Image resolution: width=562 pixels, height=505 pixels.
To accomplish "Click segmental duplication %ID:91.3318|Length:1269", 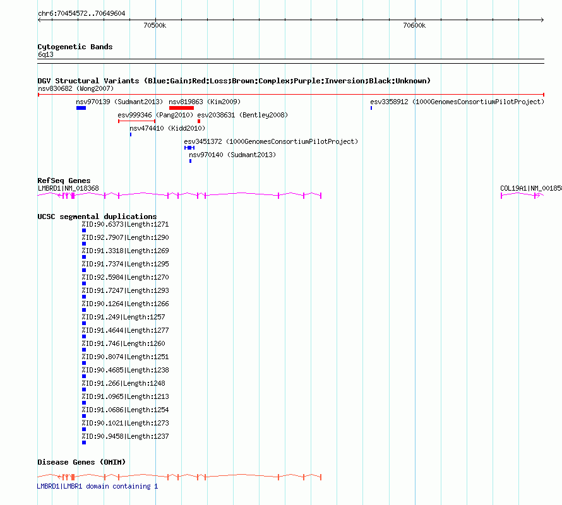I will (125, 251).
